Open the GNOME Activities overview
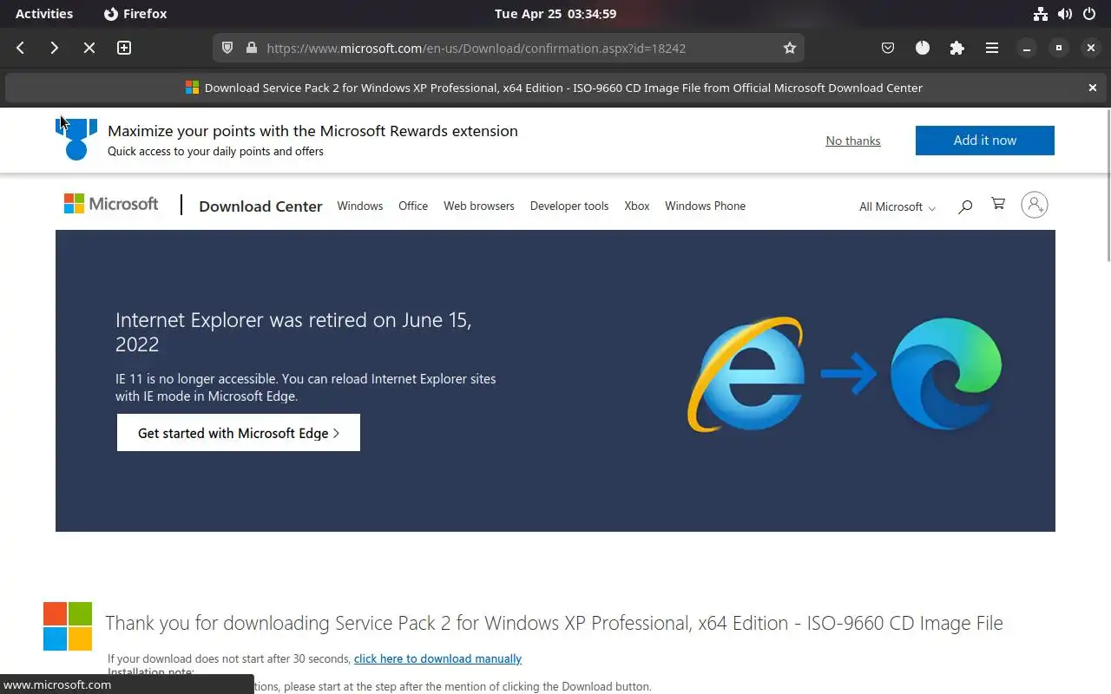This screenshot has height=694, width=1111. 44,14
